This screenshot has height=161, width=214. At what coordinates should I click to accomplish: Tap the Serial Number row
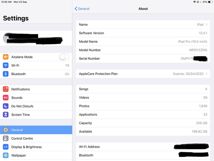(x=143, y=58)
